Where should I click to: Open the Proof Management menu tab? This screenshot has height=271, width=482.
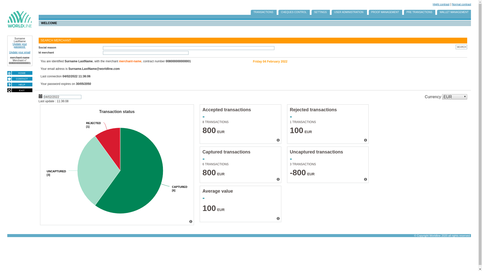(x=385, y=12)
